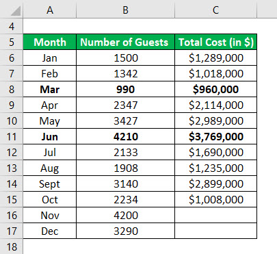Click the guests value 2133
Viewport: 277px width, 254px height.
tap(125, 152)
